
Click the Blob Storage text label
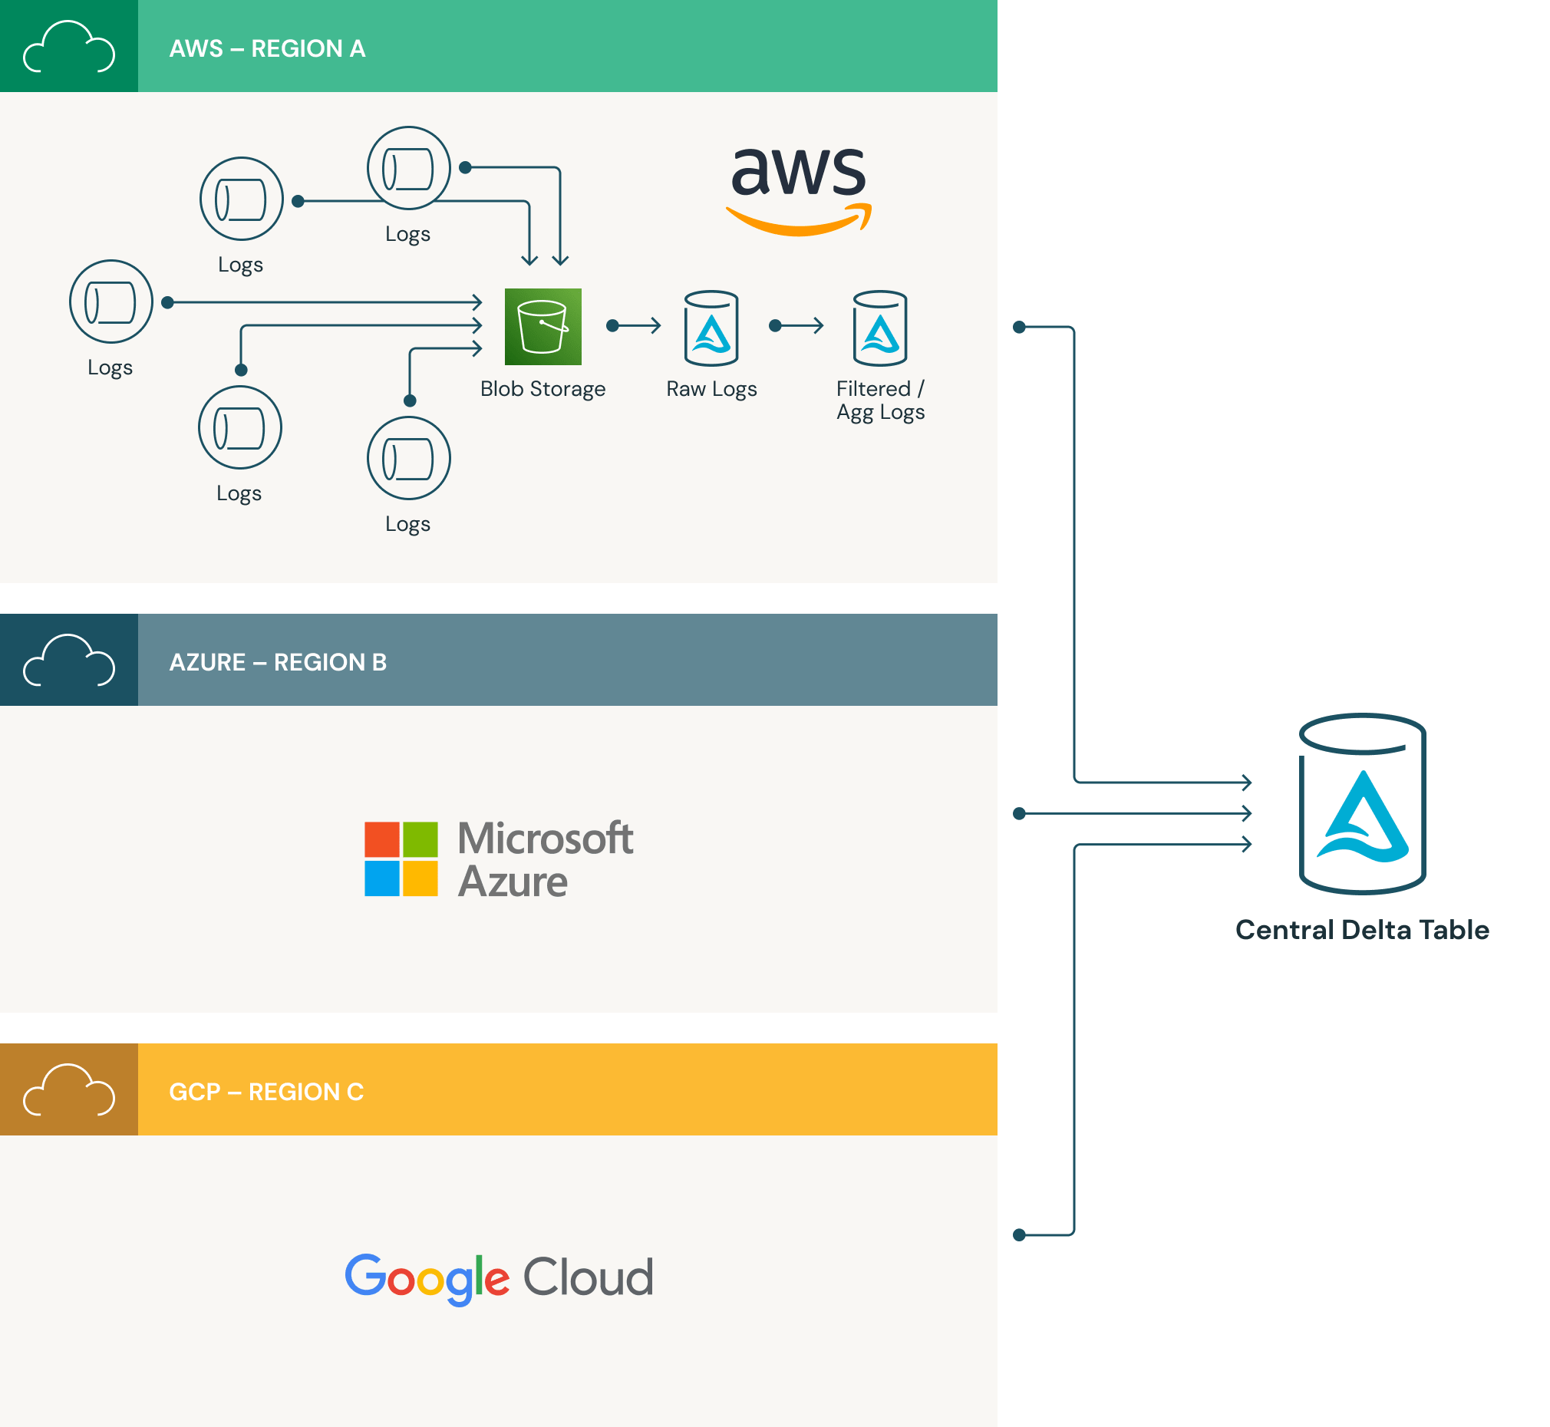(x=542, y=388)
